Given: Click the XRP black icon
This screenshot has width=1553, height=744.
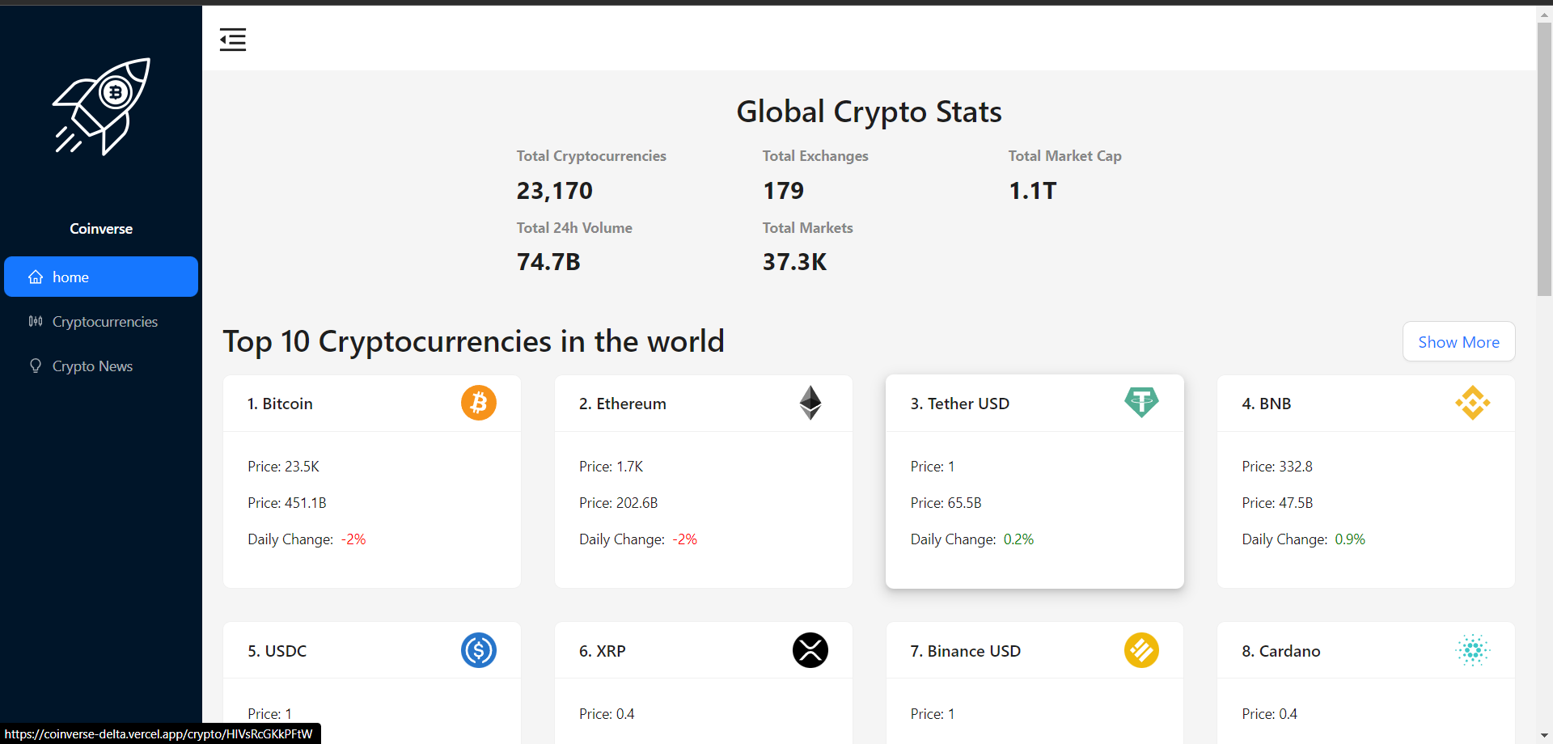Looking at the screenshot, I should (810, 650).
